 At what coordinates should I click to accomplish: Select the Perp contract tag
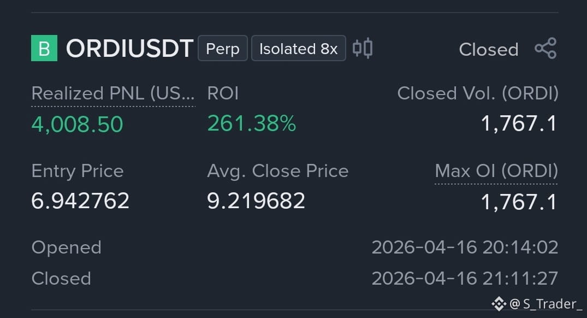pyautogui.click(x=223, y=48)
